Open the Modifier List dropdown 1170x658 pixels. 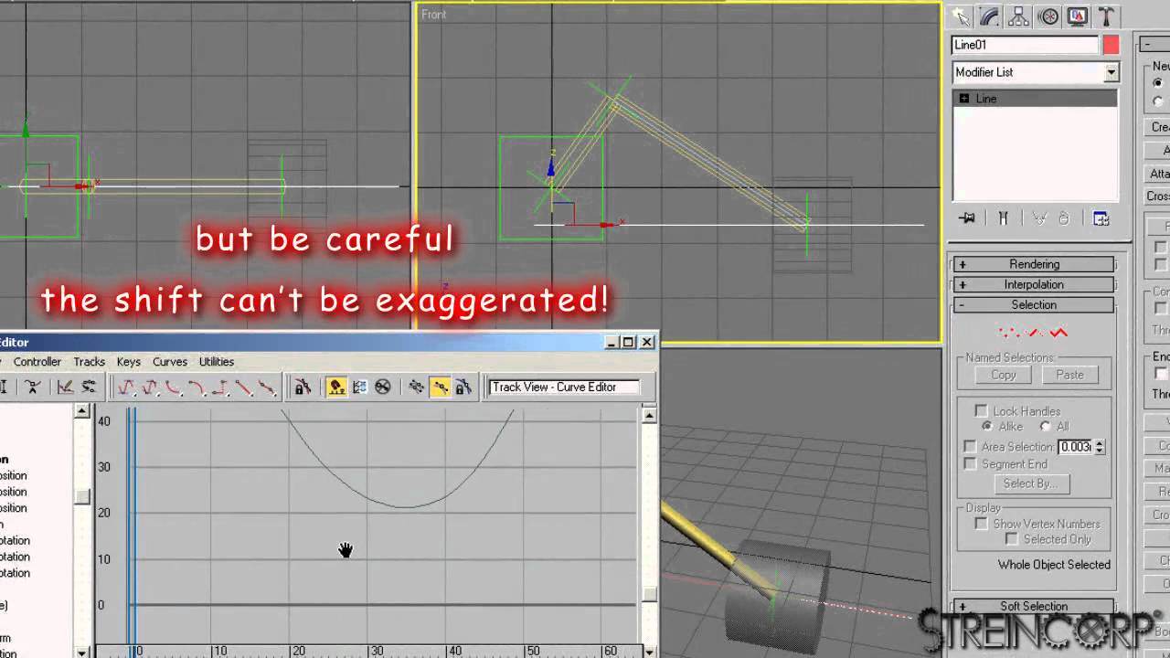click(x=1111, y=72)
